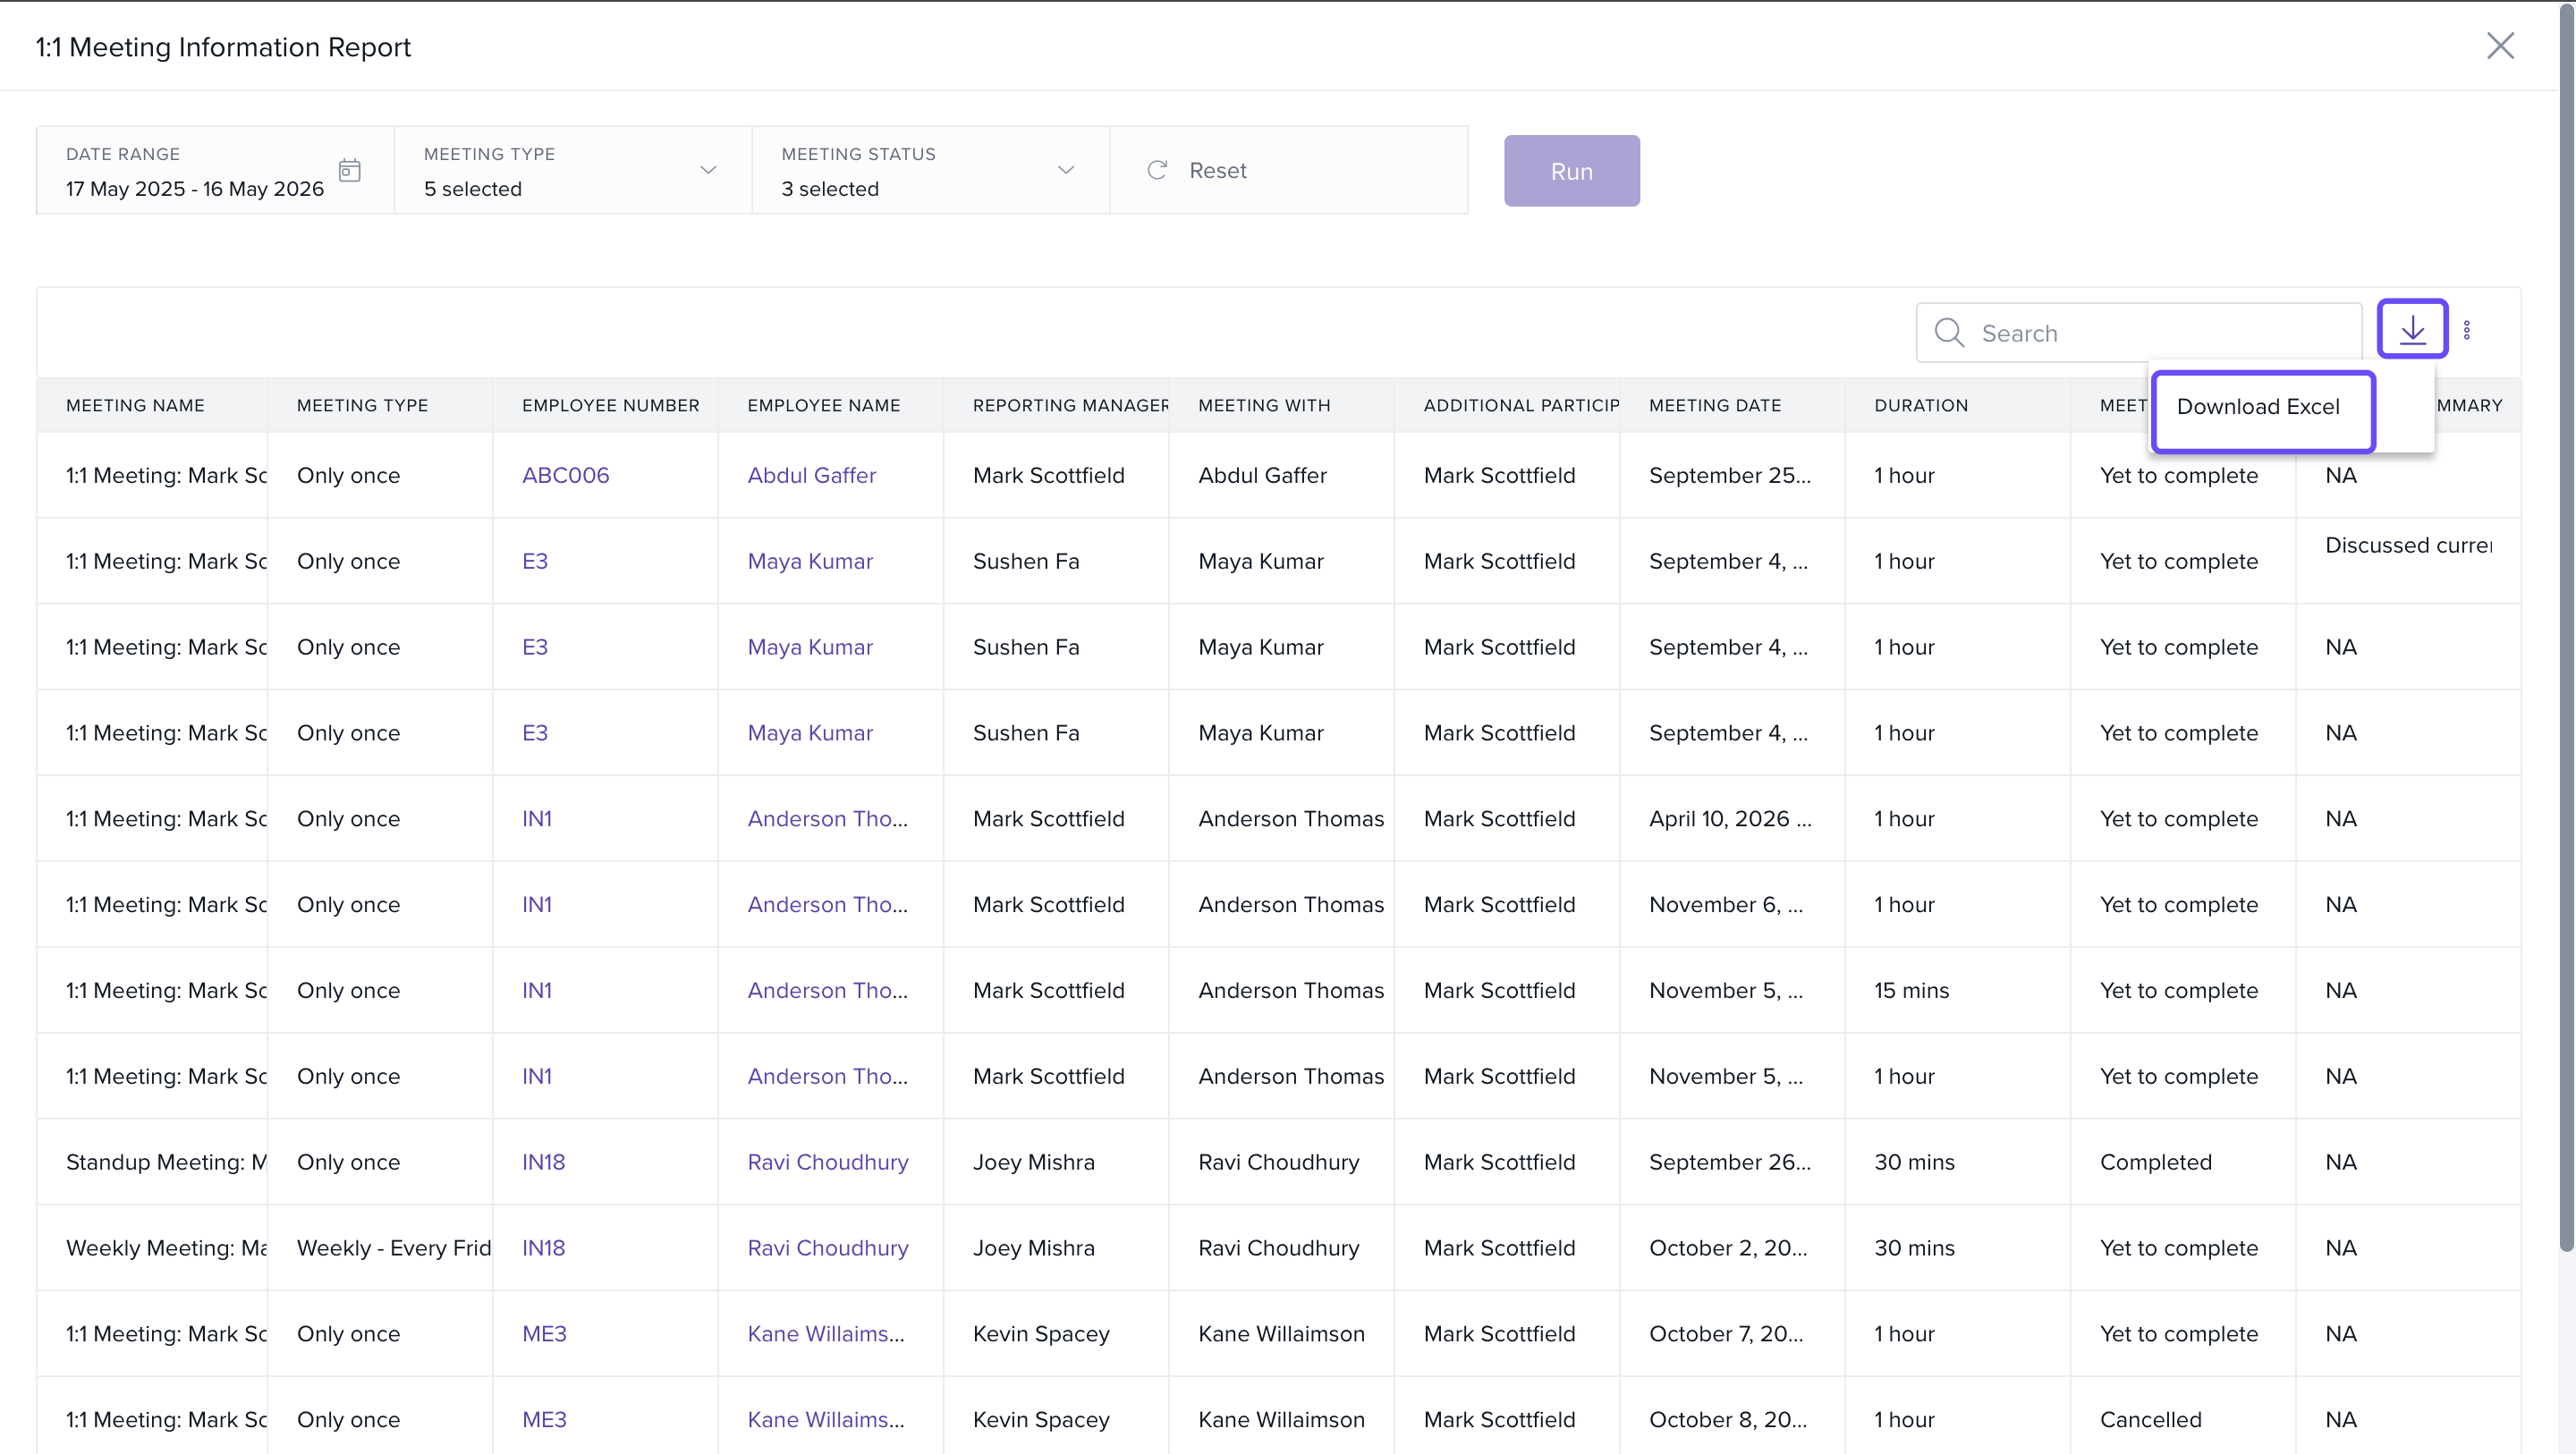Image resolution: width=2576 pixels, height=1454 pixels.
Task: Sort by the Meeting With column header
Action: point(1265,405)
